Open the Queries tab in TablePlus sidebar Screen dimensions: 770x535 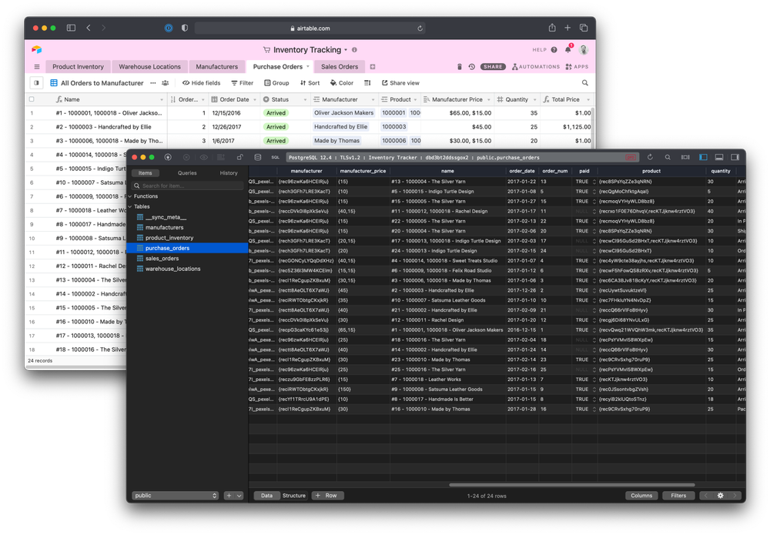187,172
